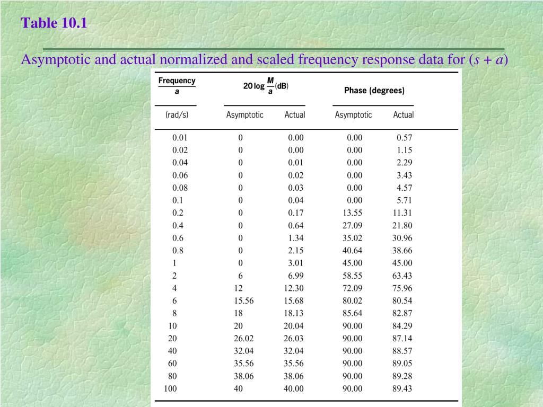The height and width of the screenshot is (407, 543).
Task: Select actual phase value "2.29"
Action: tap(405, 162)
